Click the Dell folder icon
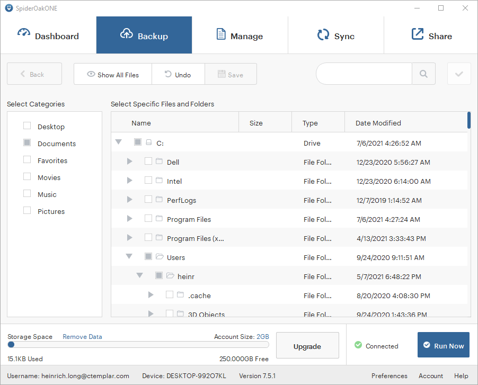 (159, 161)
